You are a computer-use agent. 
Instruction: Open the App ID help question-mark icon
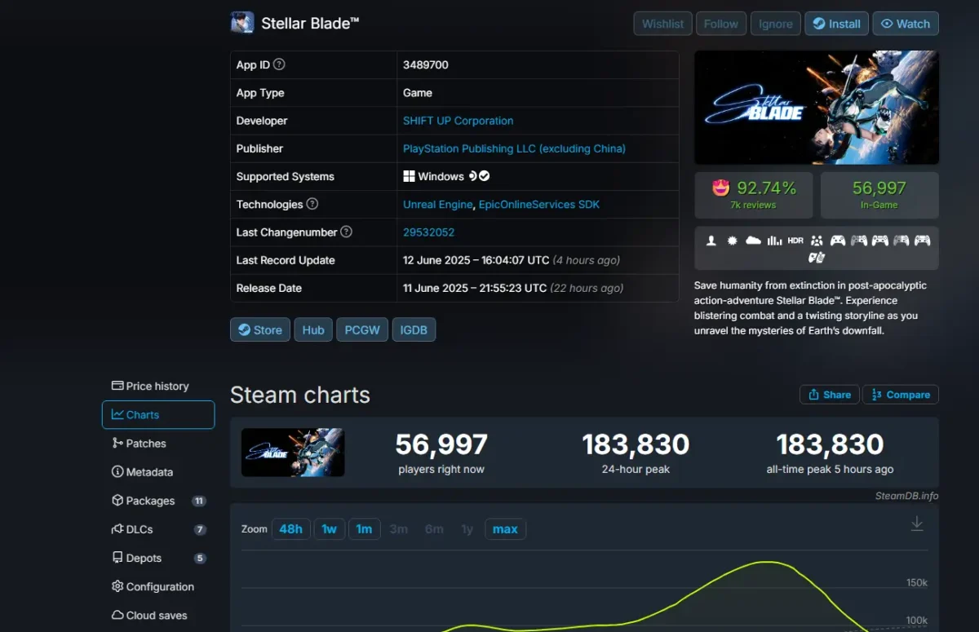279,64
